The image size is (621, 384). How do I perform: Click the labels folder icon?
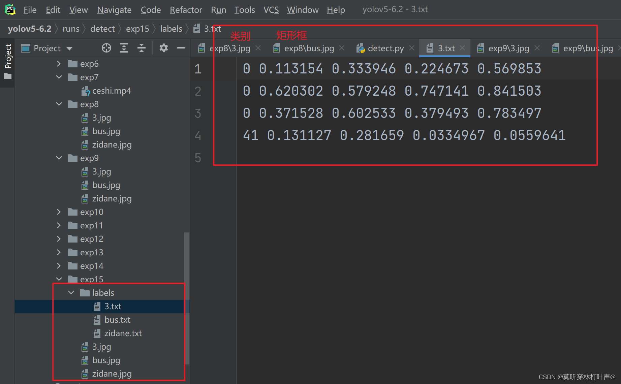tap(85, 293)
